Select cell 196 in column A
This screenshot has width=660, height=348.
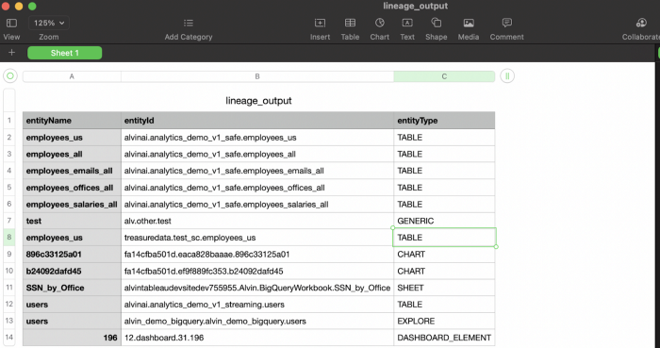click(72, 338)
